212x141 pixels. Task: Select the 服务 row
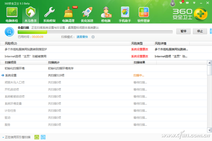pos(104,125)
